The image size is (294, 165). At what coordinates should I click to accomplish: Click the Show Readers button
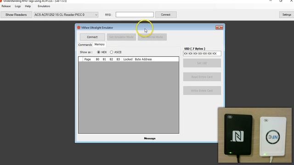pos(16,15)
